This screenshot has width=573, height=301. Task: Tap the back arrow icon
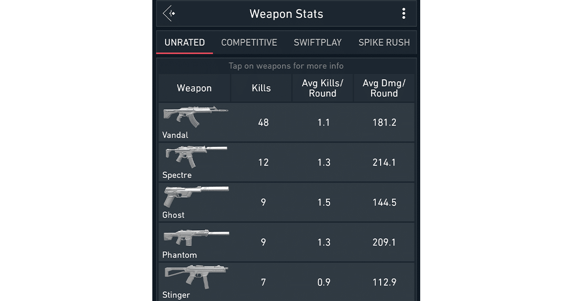[169, 13]
